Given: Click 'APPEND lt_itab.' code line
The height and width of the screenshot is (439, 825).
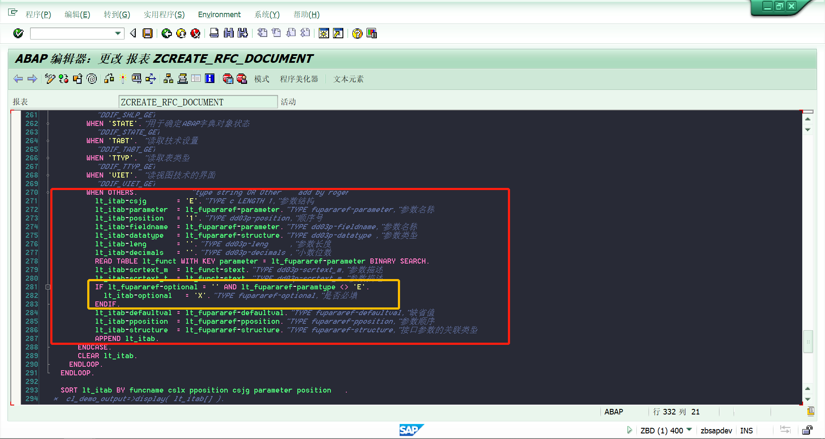Looking at the screenshot, I should (x=127, y=338).
